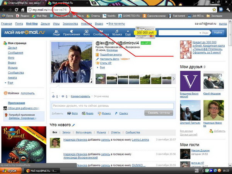
Task: Open a new browser tab
Action: point(94,3)
